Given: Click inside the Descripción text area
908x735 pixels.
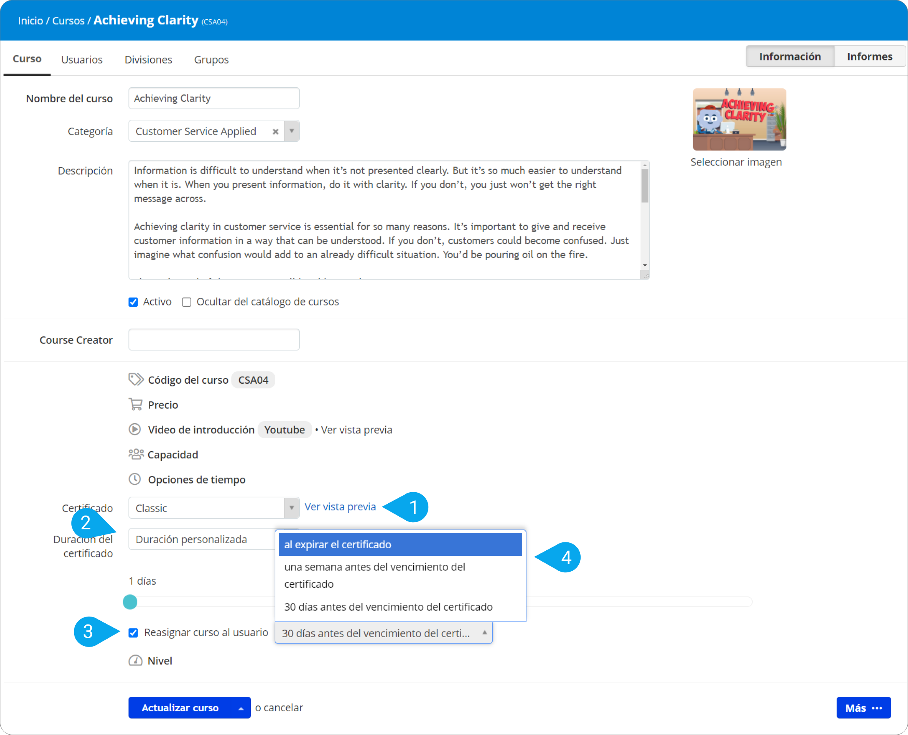Looking at the screenshot, I should [x=384, y=220].
